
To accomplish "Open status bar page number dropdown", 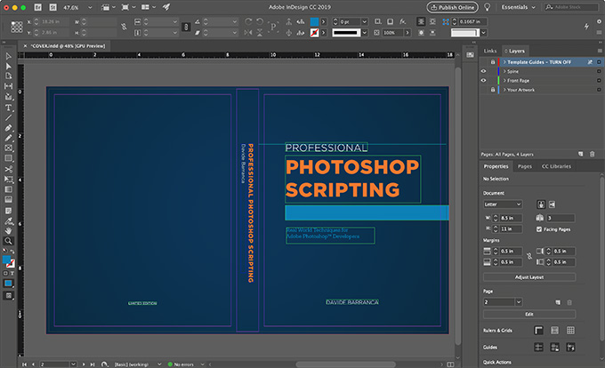I will (x=73, y=364).
